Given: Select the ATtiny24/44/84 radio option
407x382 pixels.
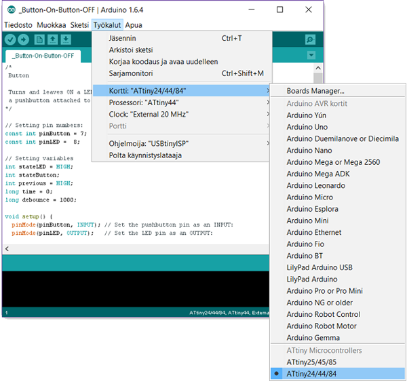Looking at the screenshot, I should pyautogui.click(x=338, y=374).
